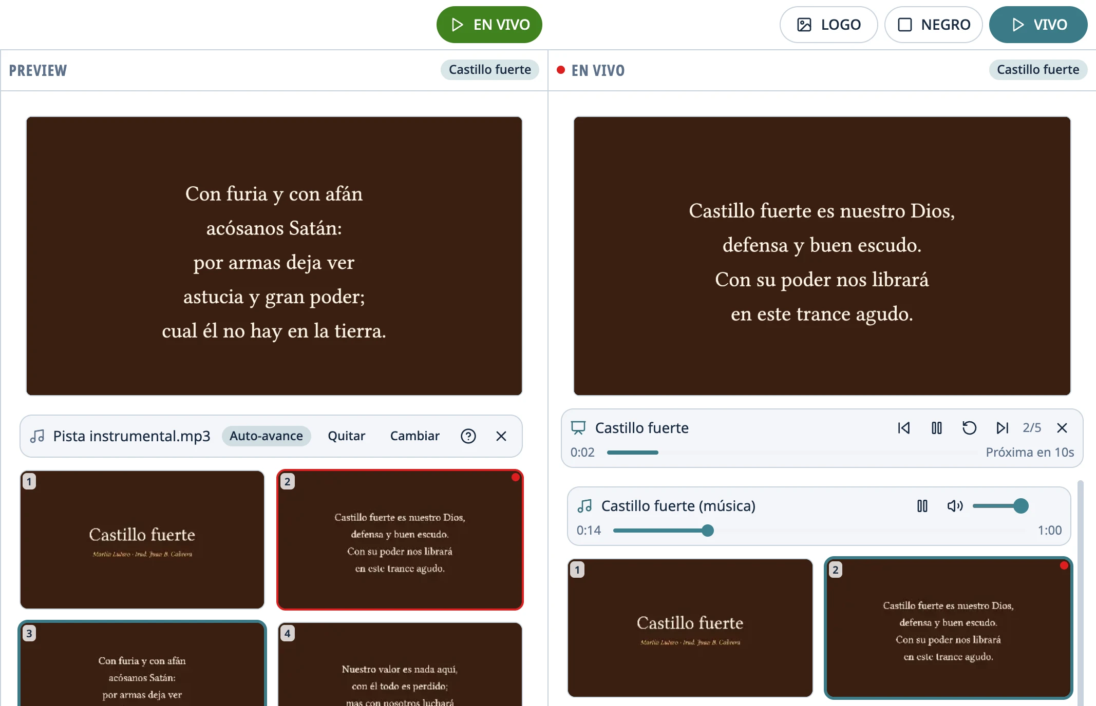Click the music note icon beside Pista instrumental.mp3
The width and height of the screenshot is (1096, 706).
(x=37, y=436)
